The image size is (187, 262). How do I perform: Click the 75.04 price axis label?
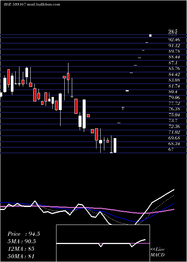click(x=174, y=115)
